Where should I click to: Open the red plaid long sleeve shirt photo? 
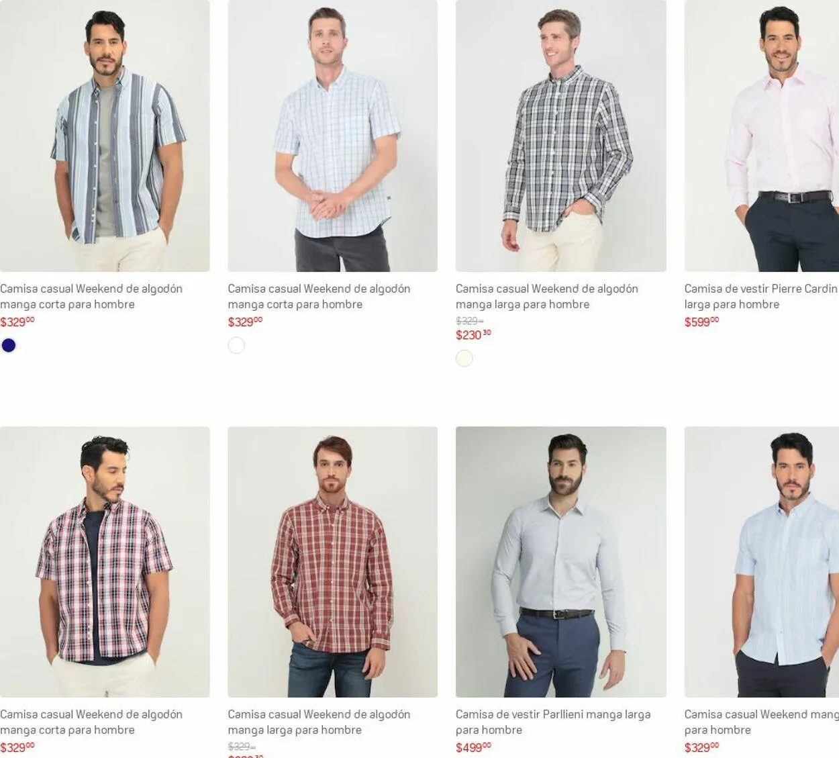point(332,562)
